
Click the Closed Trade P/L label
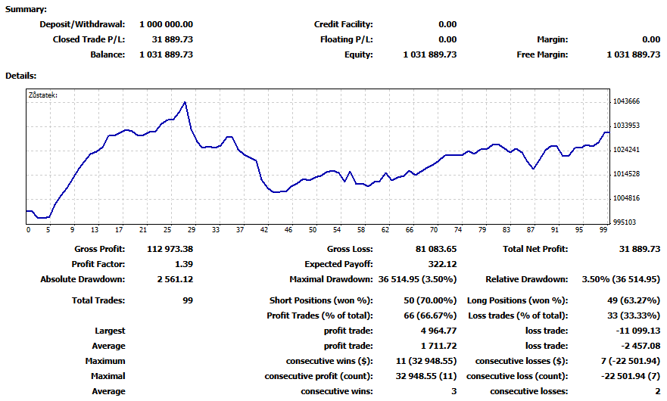[89, 39]
